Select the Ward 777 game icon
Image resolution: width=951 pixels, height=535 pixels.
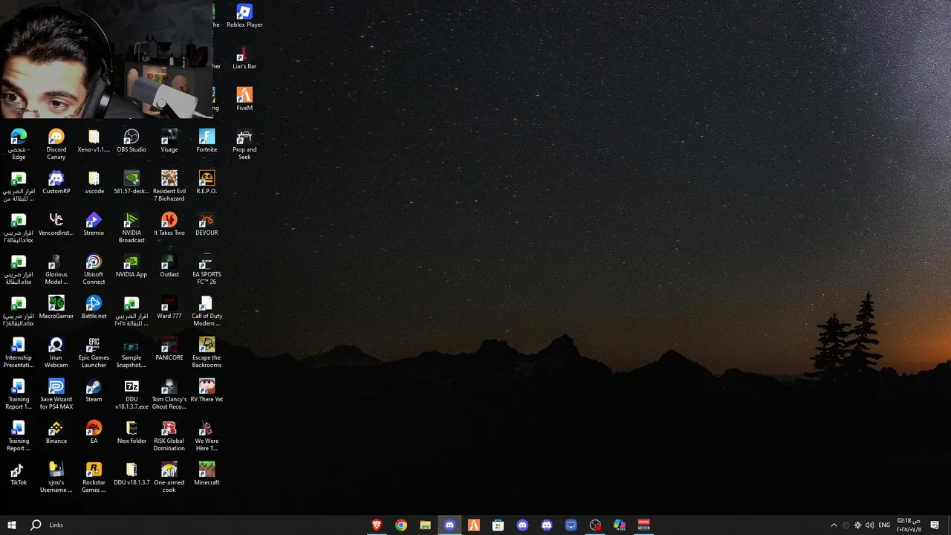[x=169, y=308]
